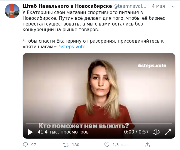
Task: Click the account's round profile avatar
Action: [12, 11]
